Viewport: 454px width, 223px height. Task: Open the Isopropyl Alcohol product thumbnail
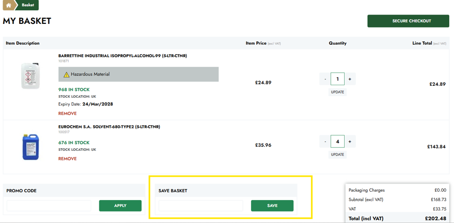(x=30, y=76)
